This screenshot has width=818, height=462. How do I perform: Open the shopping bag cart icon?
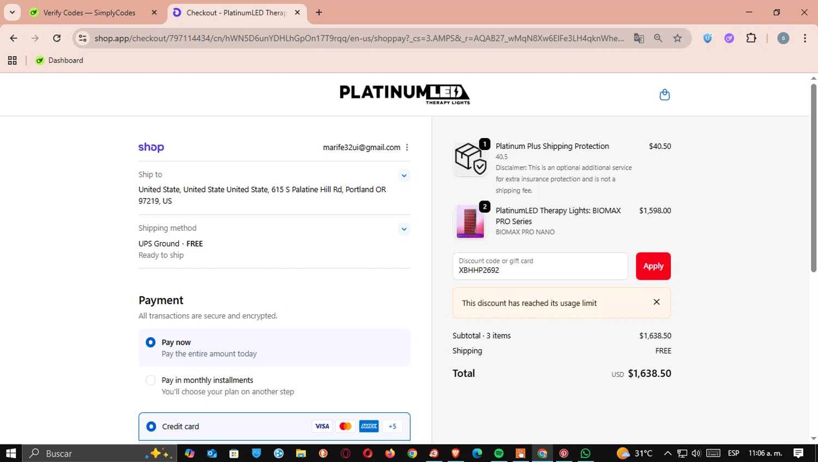coord(664,95)
